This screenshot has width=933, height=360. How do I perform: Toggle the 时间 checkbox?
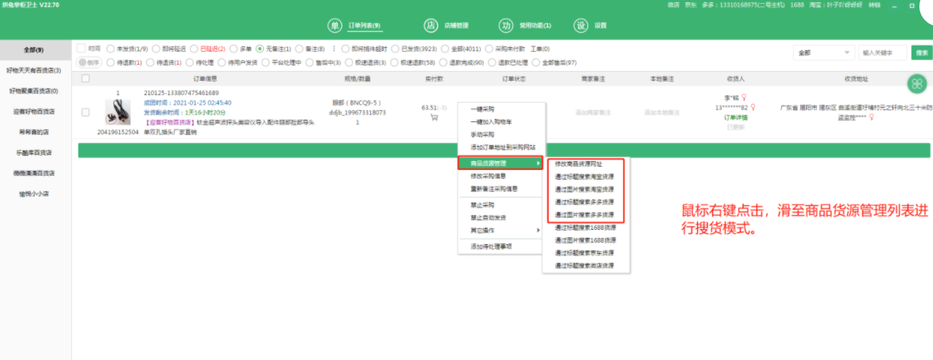tap(81, 48)
